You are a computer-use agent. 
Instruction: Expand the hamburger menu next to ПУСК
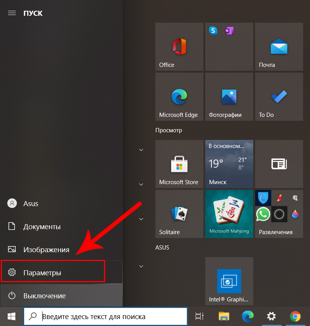pos(12,13)
